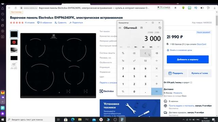Click the C clear key
This screenshot has height=122, width=218.
coord(145,53)
